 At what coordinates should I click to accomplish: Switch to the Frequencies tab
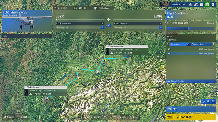coord(201,44)
